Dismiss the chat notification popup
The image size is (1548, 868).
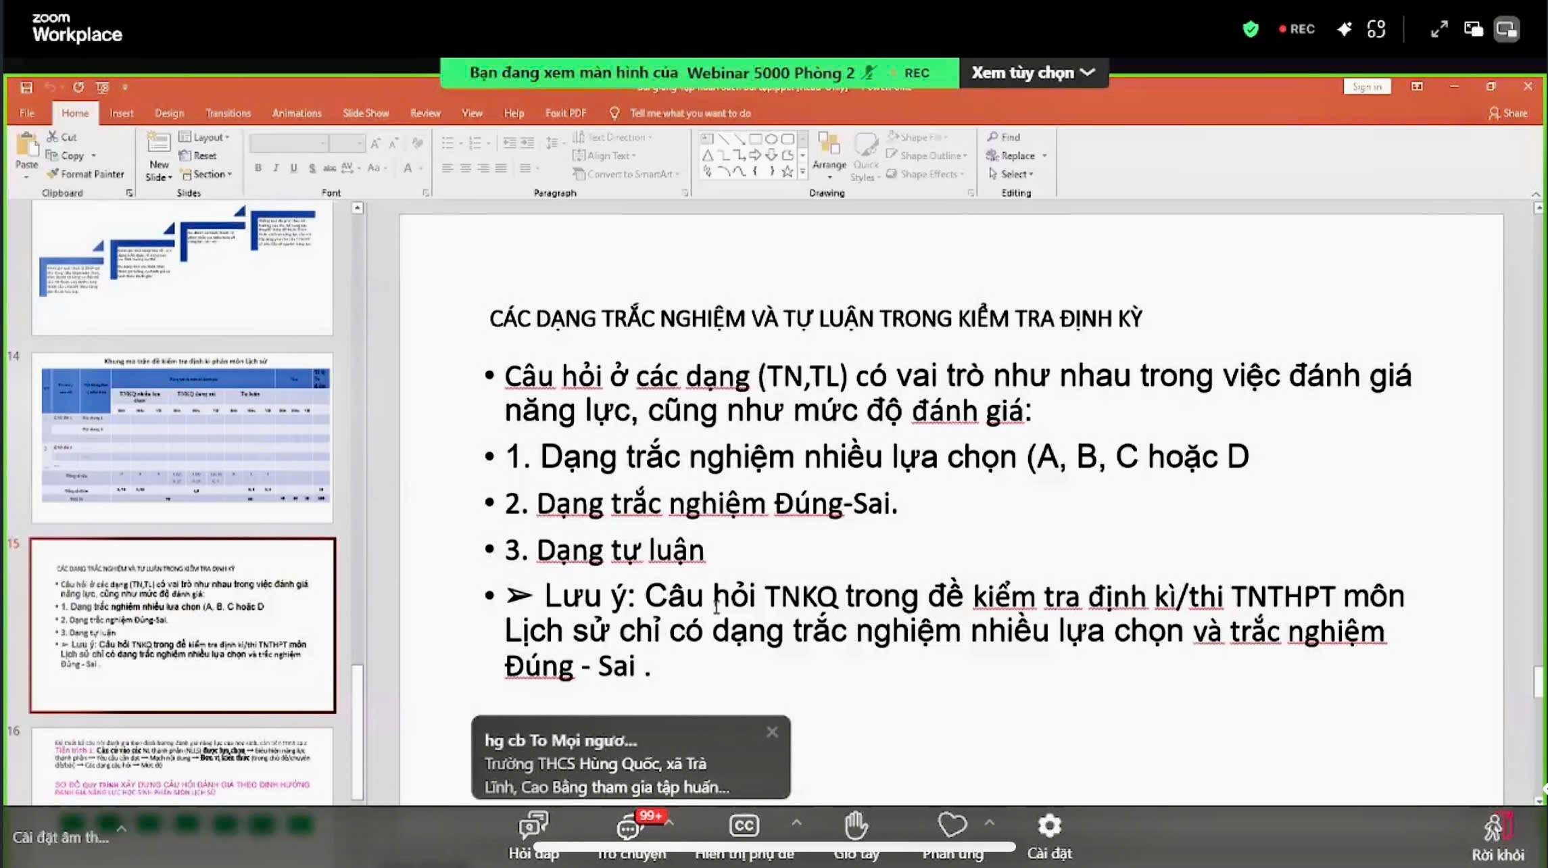(772, 732)
